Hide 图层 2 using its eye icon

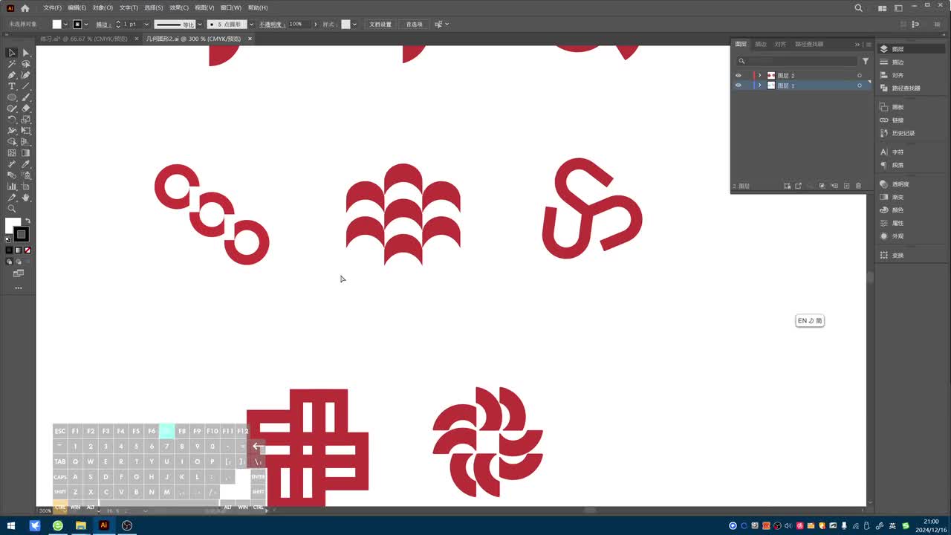coord(738,76)
